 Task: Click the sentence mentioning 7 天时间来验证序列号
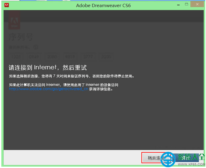72,76
